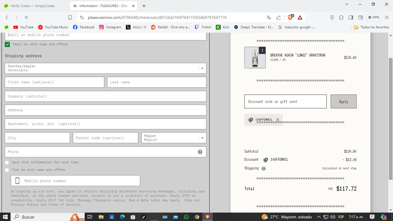Uncheck Email me with news and offers

(7, 45)
